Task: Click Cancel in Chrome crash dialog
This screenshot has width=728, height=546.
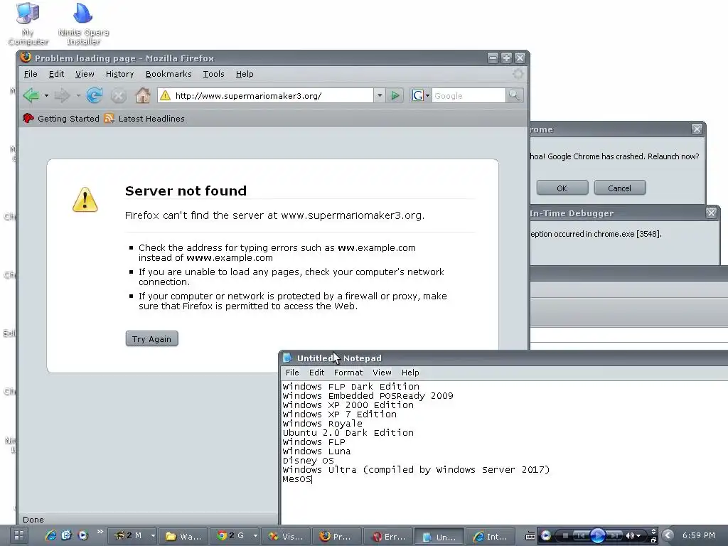Action: [620, 188]
